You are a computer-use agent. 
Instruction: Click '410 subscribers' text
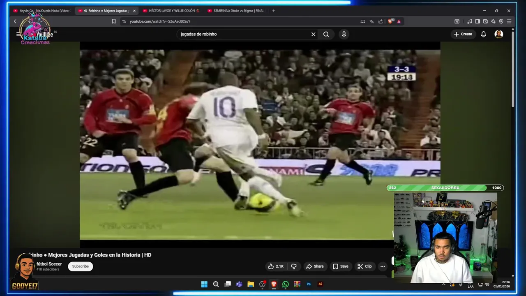click(x=48, y=270)
